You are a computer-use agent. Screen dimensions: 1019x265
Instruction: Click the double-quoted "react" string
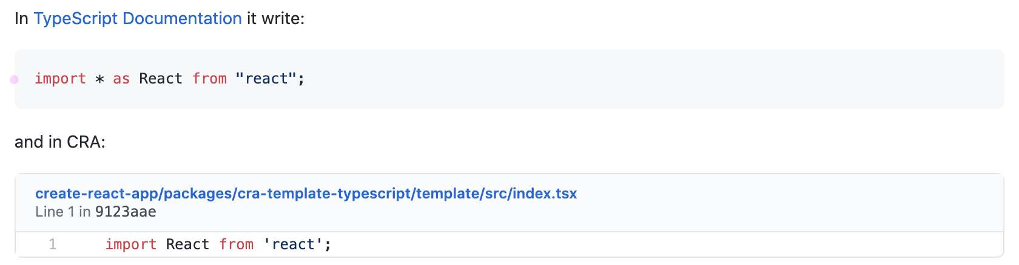[266, 79]
